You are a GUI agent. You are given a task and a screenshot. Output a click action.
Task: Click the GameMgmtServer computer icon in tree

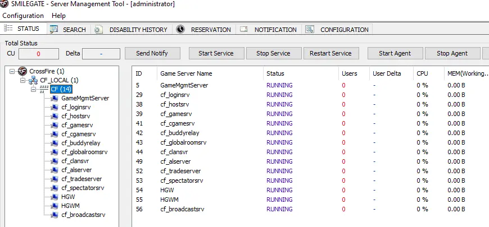55,98
